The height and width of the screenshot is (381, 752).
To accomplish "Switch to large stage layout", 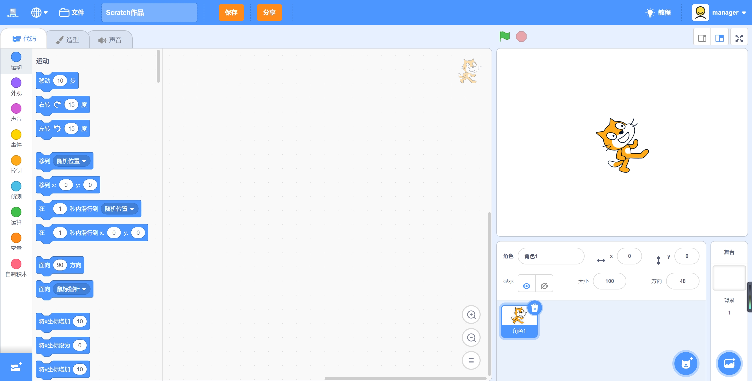I will click(720, 38).
